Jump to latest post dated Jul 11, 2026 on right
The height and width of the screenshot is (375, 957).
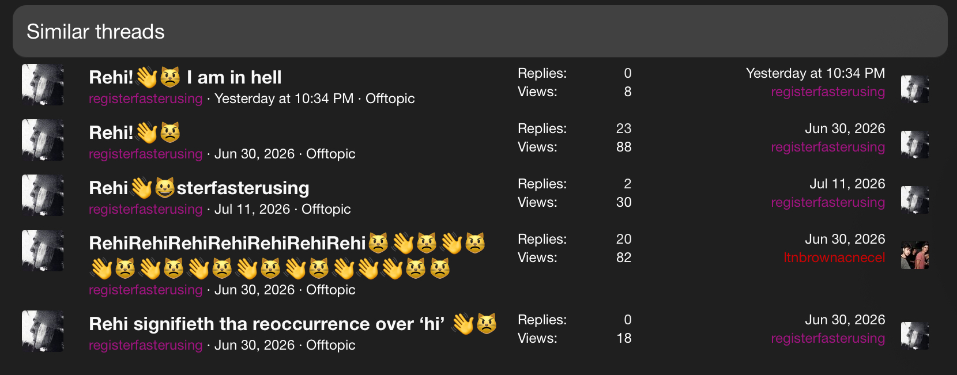click(847, 184)
